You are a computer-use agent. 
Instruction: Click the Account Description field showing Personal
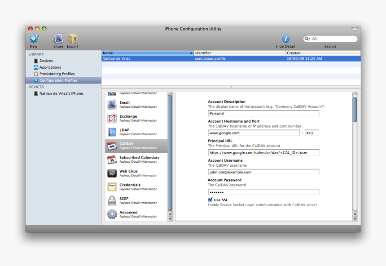point(263,113)
